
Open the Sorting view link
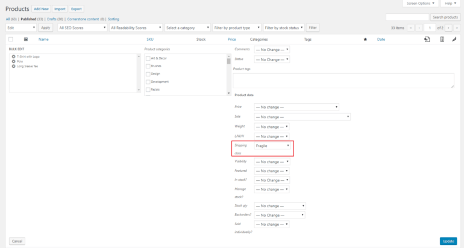pos(113,19)
